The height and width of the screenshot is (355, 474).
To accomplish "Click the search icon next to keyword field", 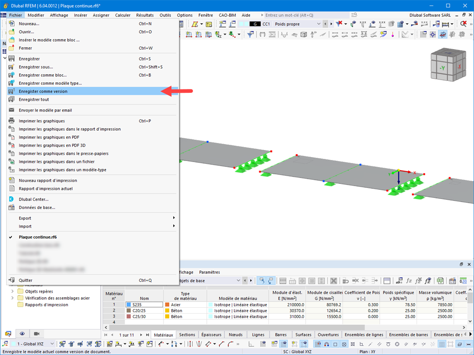I will coord(354,15).
